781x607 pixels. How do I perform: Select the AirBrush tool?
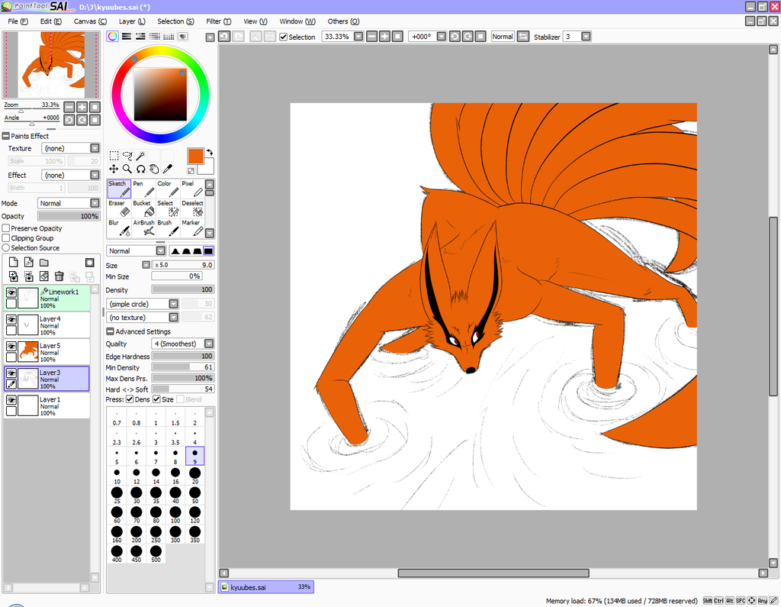(x=143, y=228)
